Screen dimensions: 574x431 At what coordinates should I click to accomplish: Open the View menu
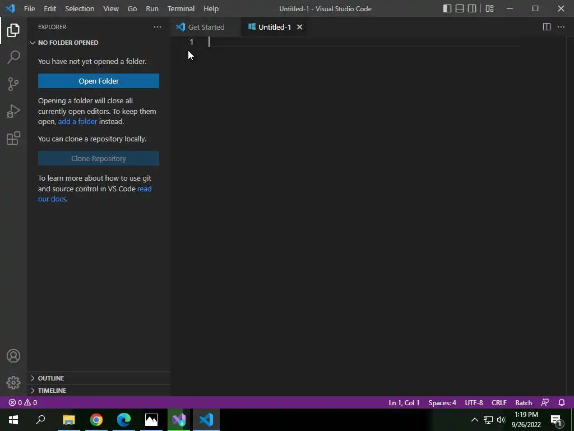110,8
